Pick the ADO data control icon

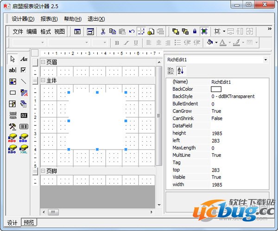13,137
